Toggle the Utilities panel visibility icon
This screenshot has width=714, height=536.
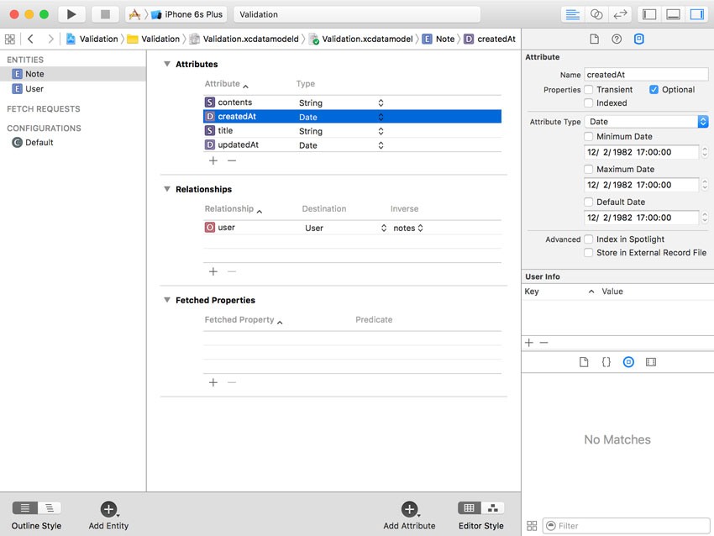pyautogui.click(x=696, y=14)
